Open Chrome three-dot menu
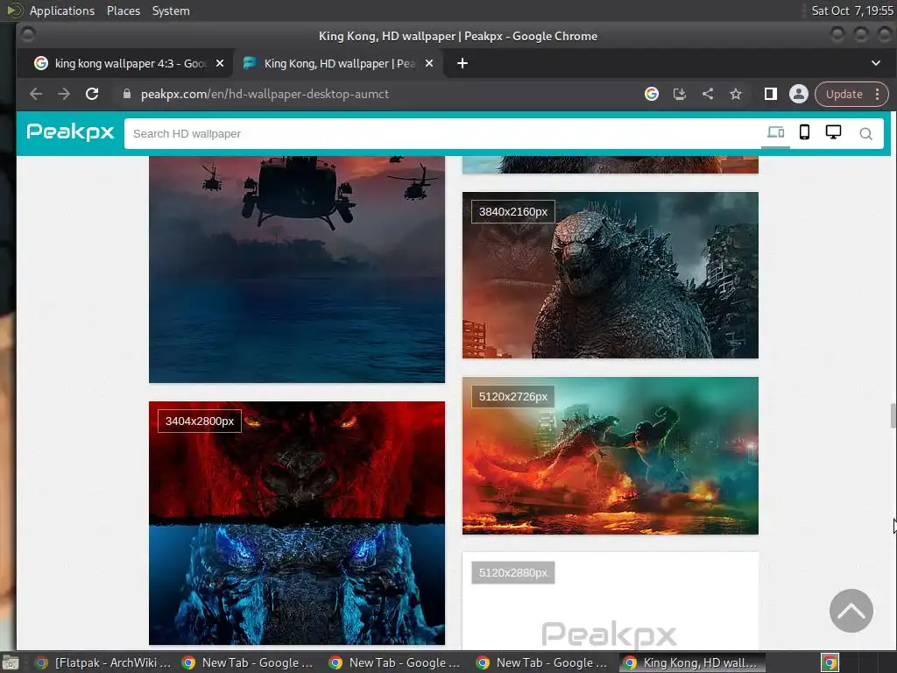The image size is (897, 673). [878, 94]
